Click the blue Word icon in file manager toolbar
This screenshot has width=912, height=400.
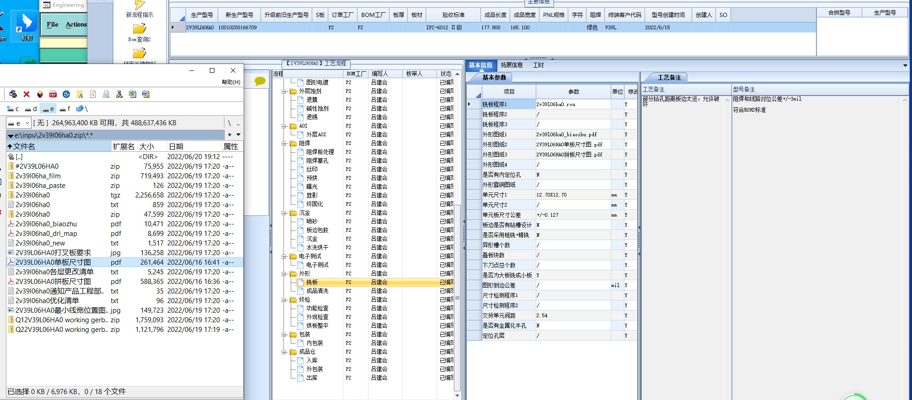tap(146, 94)
